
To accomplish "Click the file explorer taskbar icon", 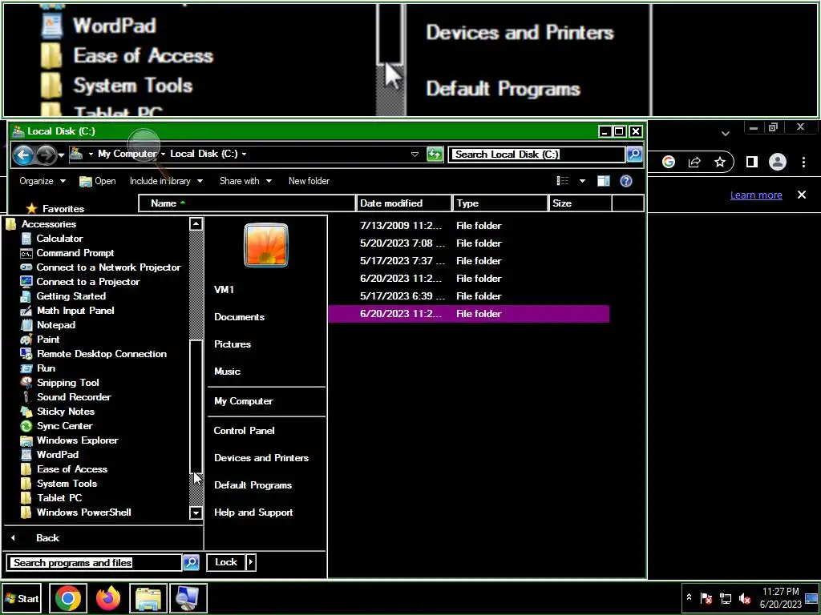I will point(148,598).
